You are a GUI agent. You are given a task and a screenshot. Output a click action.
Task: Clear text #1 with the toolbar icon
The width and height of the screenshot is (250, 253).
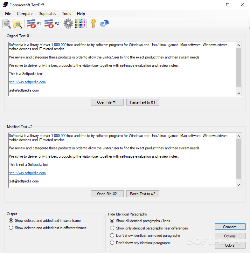pyautogui.click(x=34, y=24)
